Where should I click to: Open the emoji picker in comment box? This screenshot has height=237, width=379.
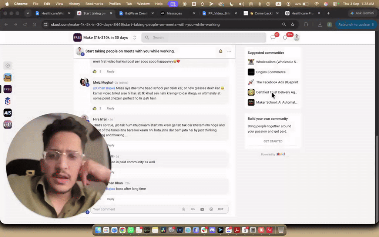[x=211, y=209]
